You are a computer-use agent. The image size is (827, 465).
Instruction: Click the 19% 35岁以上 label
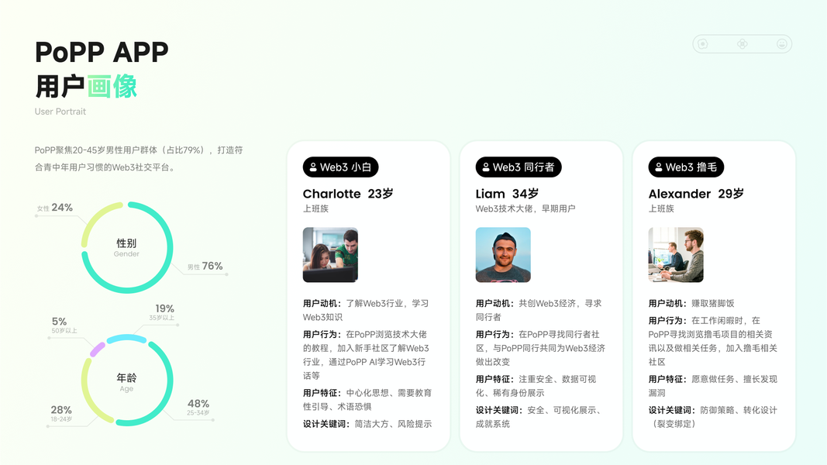click(x=162, y=312)
